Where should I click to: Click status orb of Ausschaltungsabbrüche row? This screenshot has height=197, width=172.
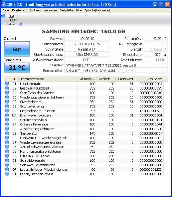7,129
